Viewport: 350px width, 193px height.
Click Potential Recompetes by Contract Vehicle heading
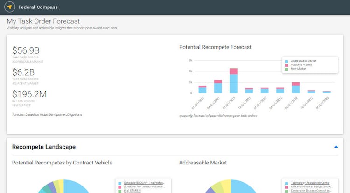(62, 163)
